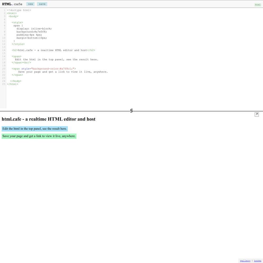
Task: Click the display: inline-block line
Action: [34, 29]
